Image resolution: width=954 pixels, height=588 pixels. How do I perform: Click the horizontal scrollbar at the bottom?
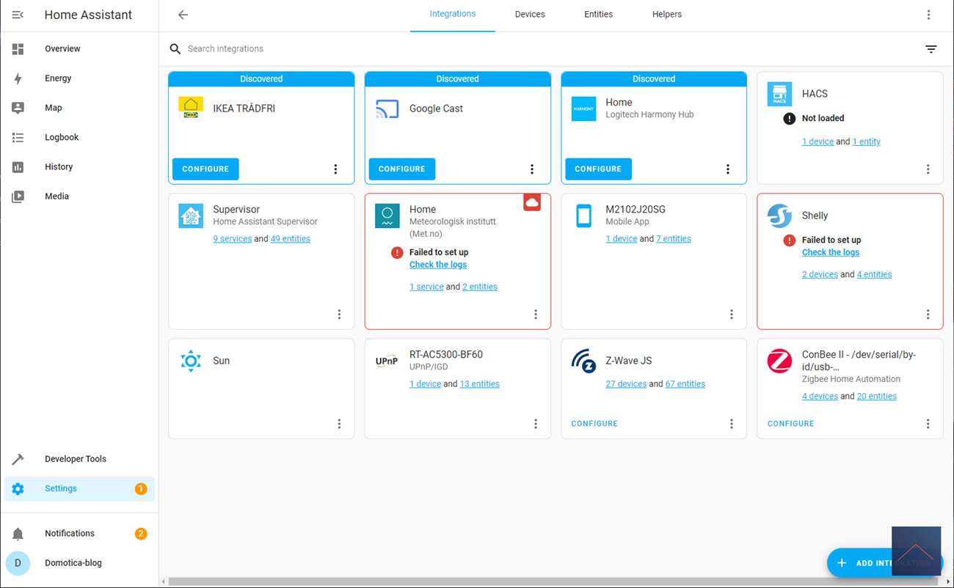pos(514,581)
